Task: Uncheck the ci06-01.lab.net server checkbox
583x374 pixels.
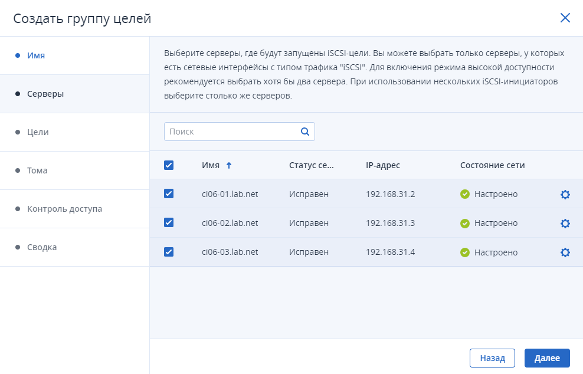Action: tap(169, 193)
